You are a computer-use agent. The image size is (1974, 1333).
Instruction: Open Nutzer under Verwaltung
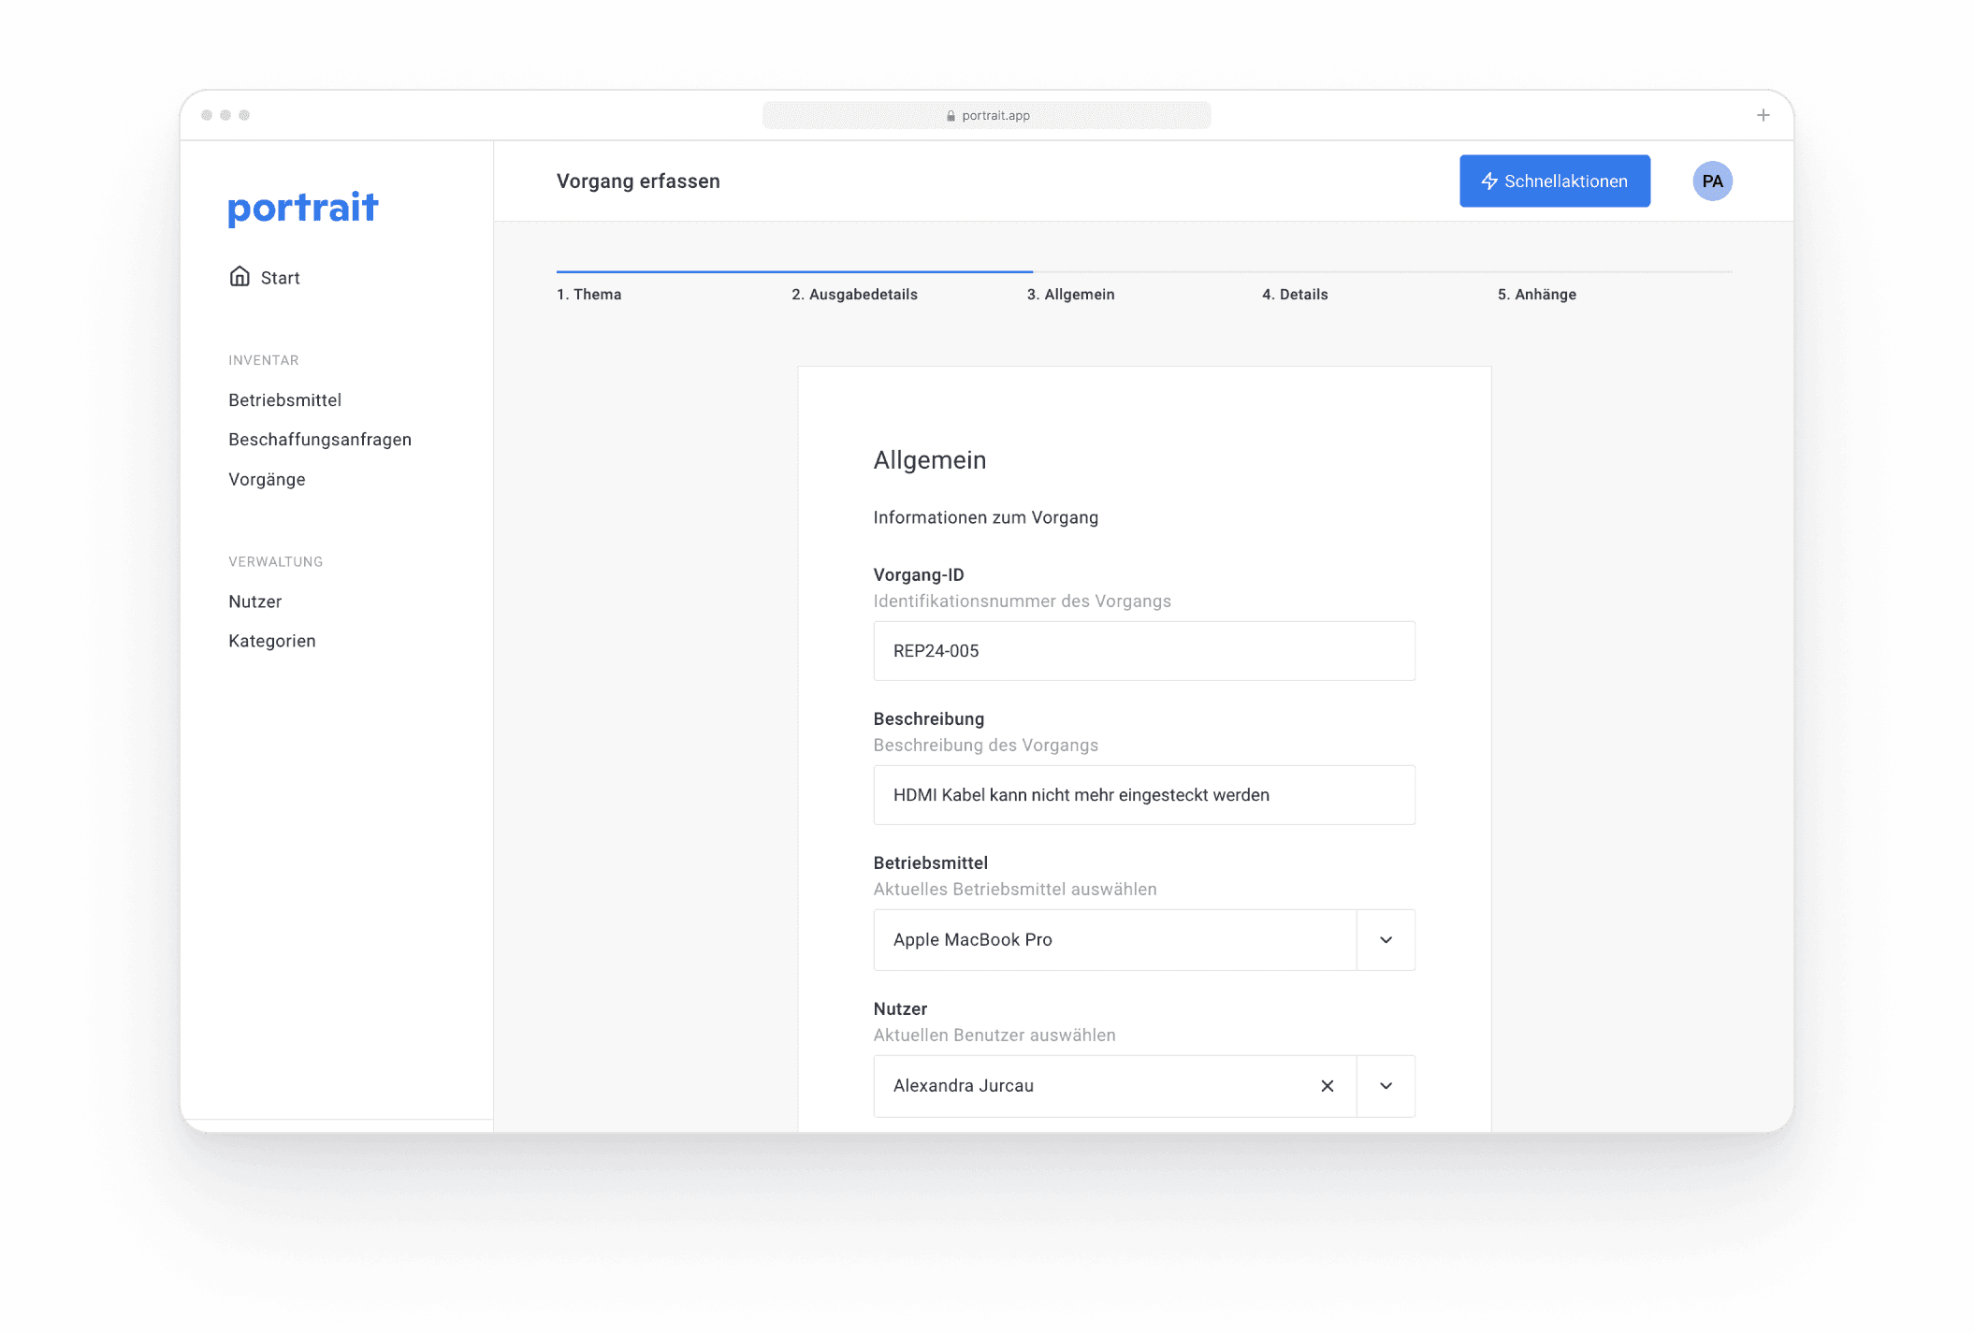point(254,601)
